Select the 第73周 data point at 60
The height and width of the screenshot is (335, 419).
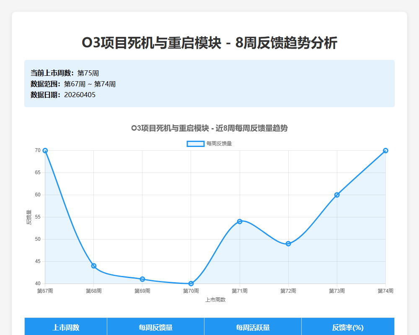click(337, 195)
